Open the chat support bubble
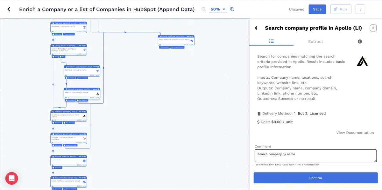 [x=12, y=178]
